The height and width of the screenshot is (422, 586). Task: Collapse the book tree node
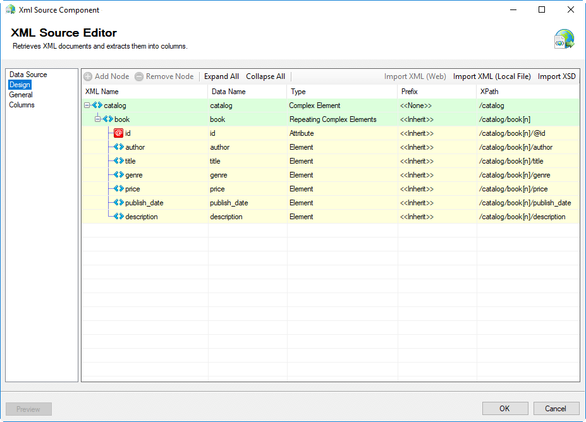click(x=97, y=119)
